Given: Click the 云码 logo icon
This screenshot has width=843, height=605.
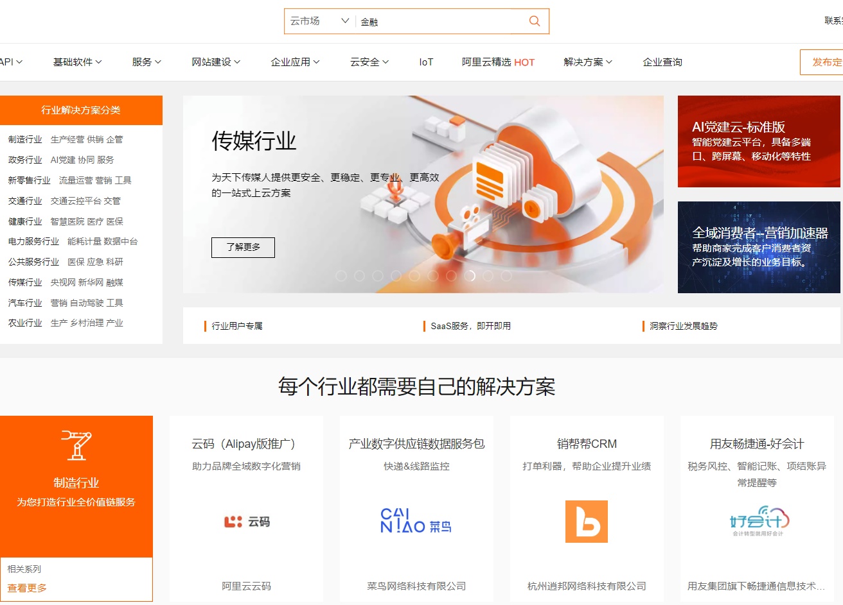Looking at the screenshot, I should [246, 522].
